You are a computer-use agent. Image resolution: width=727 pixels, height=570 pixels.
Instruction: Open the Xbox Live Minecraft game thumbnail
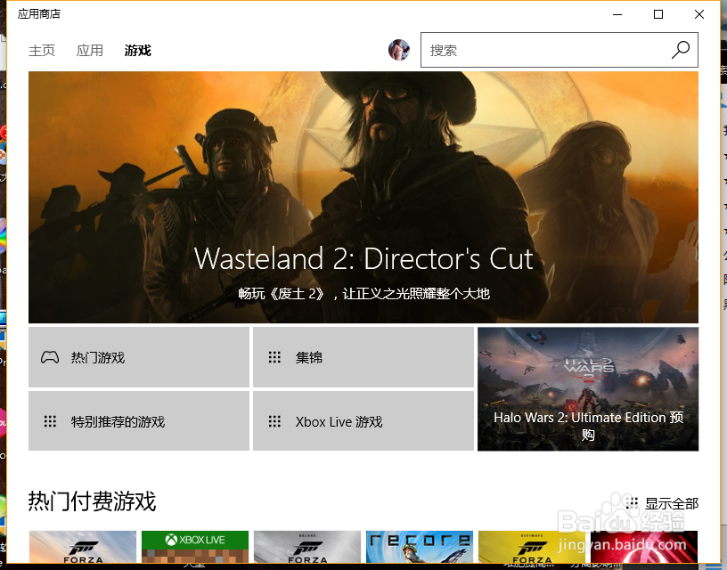[195, 547]
